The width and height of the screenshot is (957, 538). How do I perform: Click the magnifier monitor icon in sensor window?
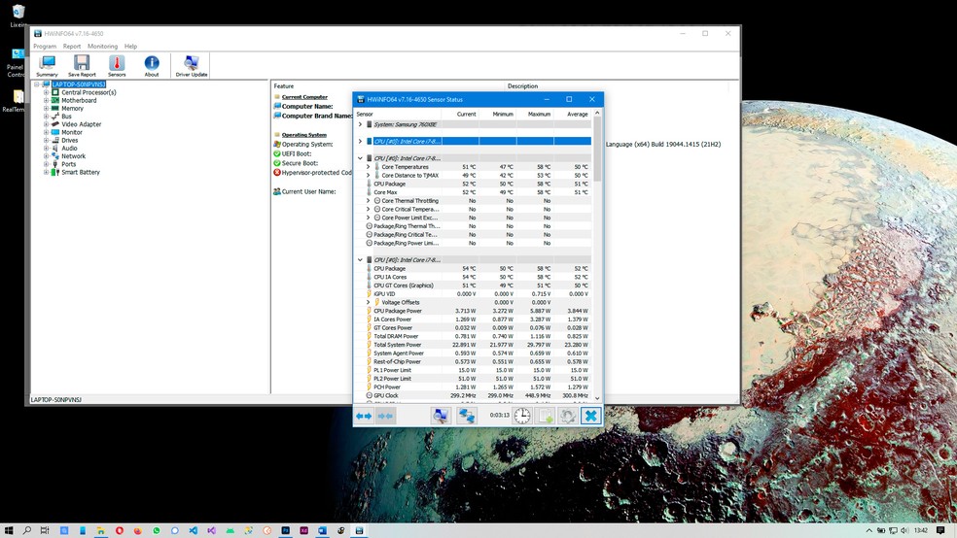441,416
